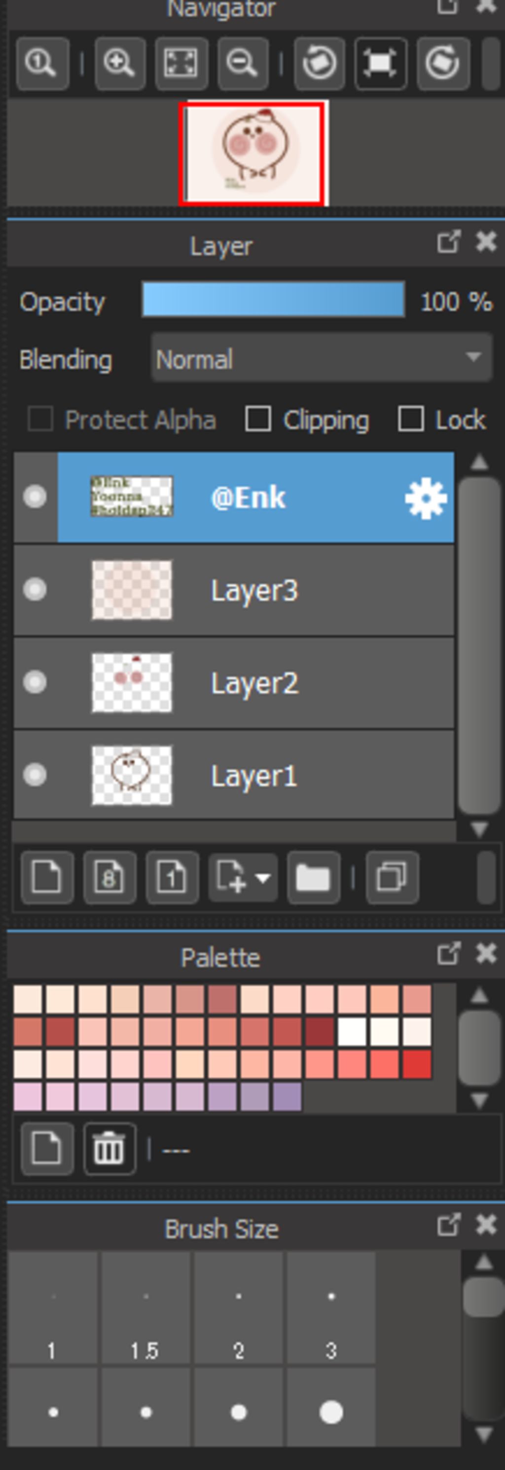Open the Blending mode dropdown
505x1470 pixels.
click(x=322, y=358)
